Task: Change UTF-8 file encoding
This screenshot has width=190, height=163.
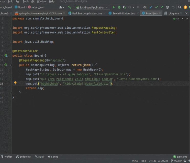Action: (x=152, y=161)
